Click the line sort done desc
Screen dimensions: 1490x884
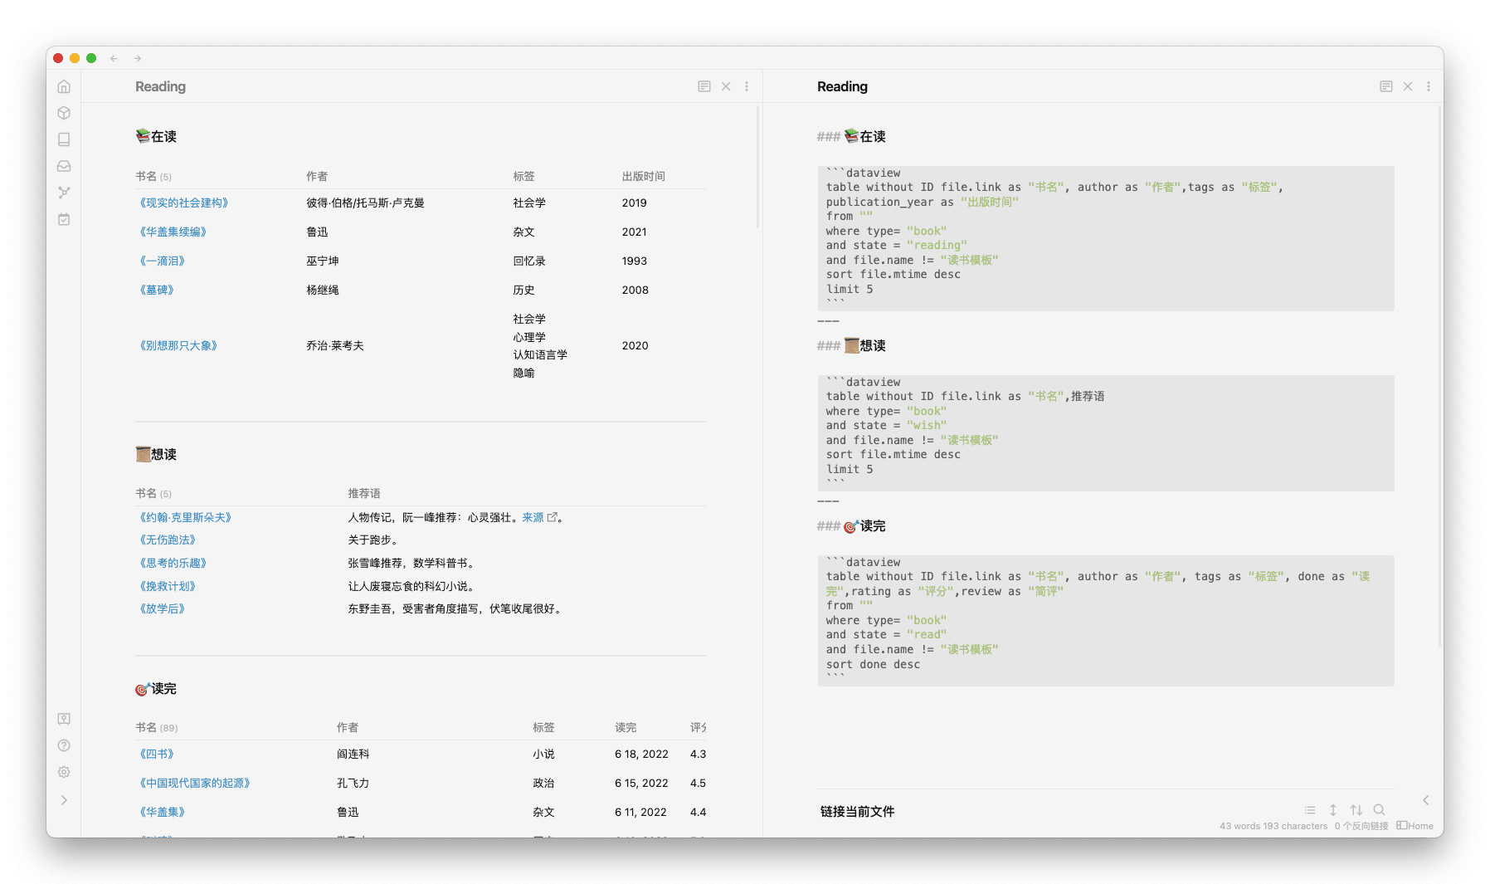[873, 664]
